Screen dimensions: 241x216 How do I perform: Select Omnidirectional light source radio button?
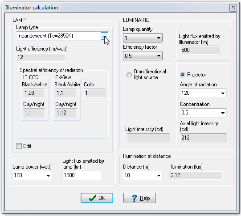129,75
